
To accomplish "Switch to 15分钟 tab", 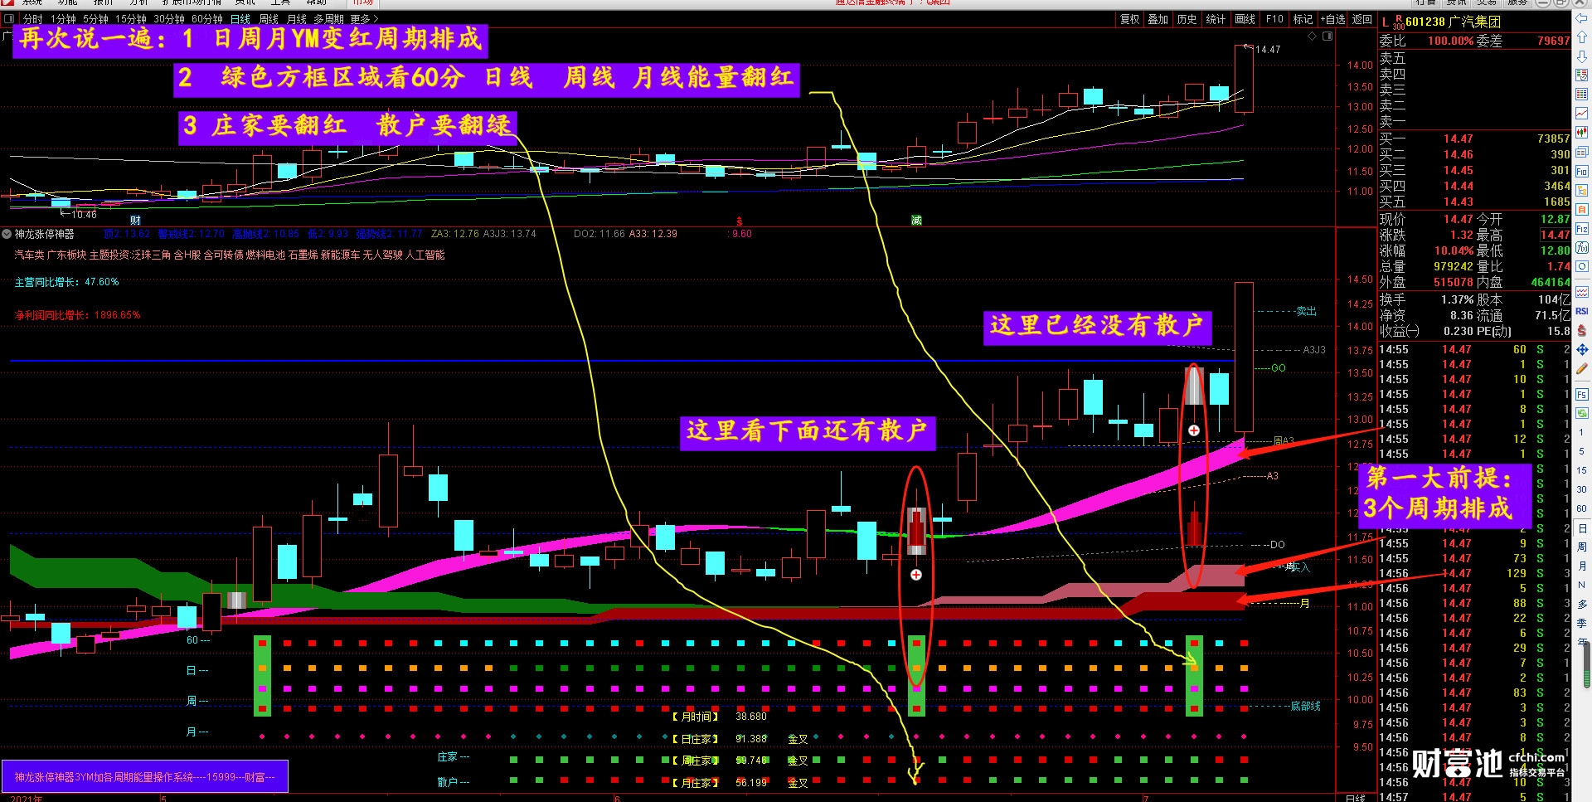I will tap(131, 19).
